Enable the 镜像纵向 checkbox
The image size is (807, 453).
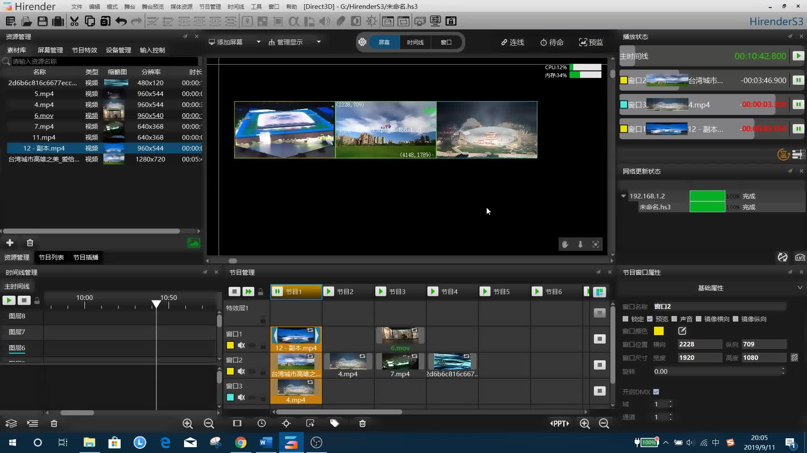736,319
